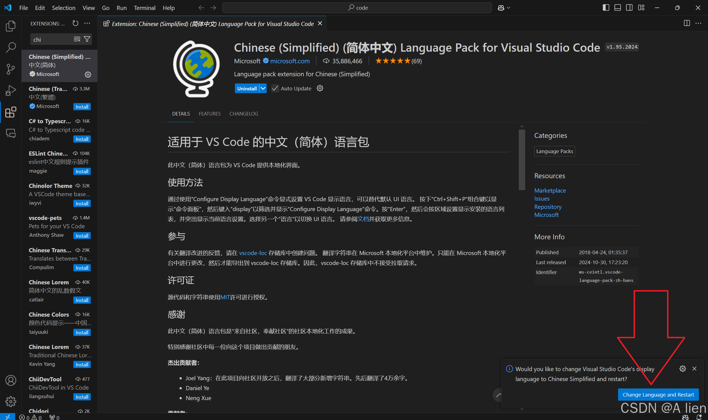The height and width of the screenshot is (420, 708).
Task: Open the Explorer view in activity bar
Action: tap(11, 26)
